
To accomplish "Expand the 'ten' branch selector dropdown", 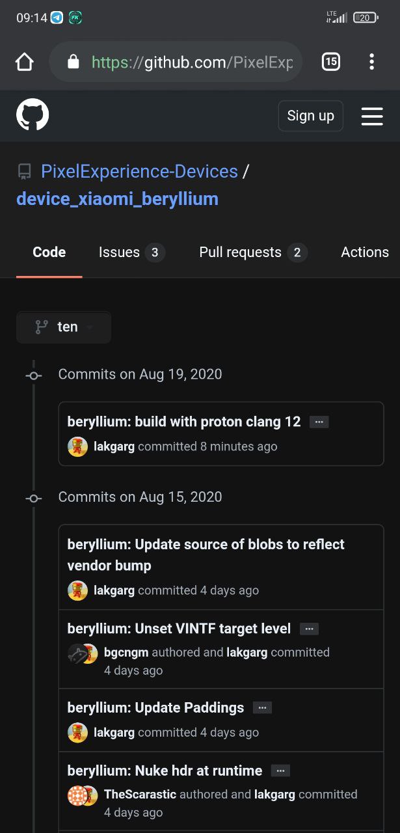I will point(64,327).
